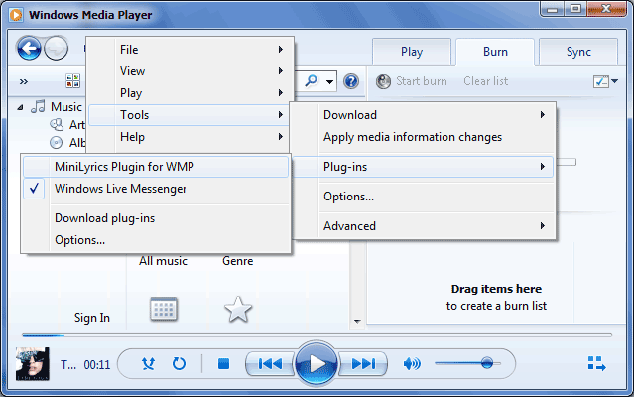The width and height of the screenshot is (634, 397).
Task: Switch to the Play tab
Action: (412, 52)
